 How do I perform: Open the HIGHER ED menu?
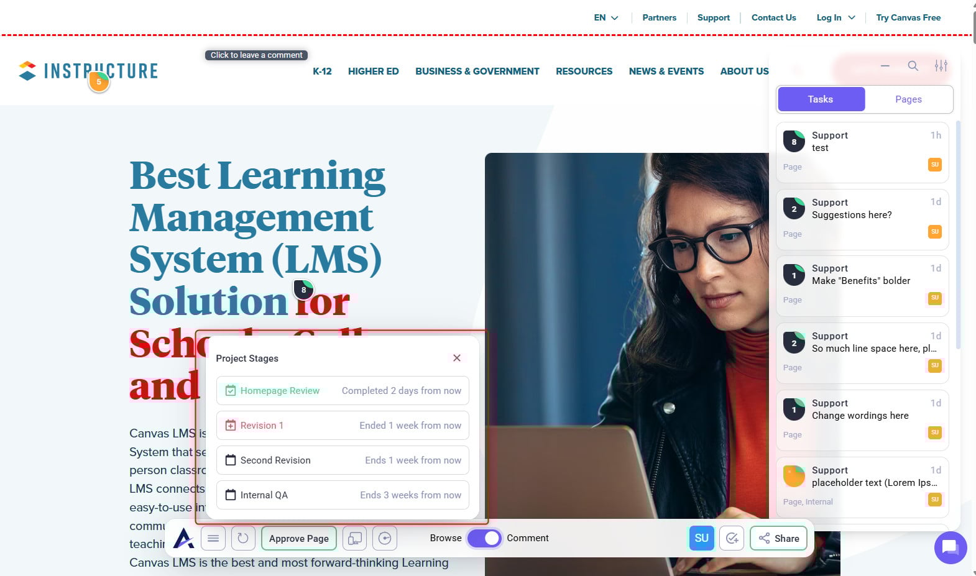pyautogui.click(x=373, y=71)
